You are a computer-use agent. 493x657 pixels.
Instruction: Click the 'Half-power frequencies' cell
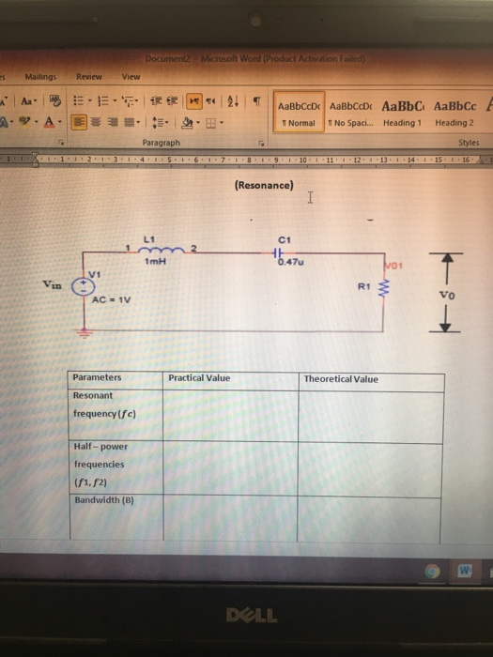pyautogui.click(x=116, y=467)
